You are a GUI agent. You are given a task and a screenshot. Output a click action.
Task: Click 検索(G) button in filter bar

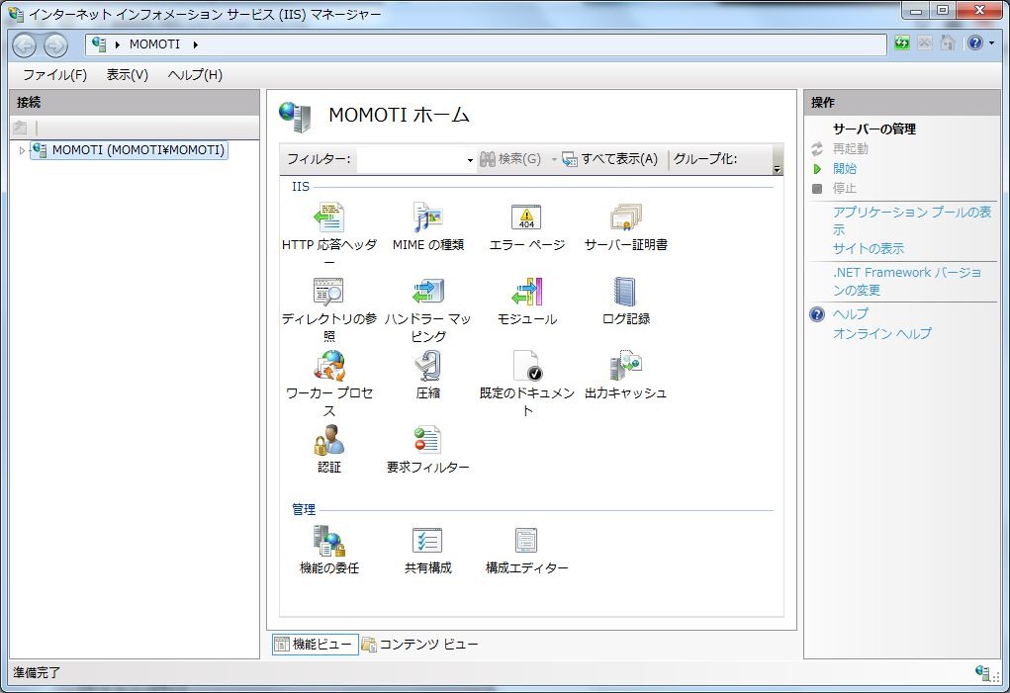click(x=510, y=159)
